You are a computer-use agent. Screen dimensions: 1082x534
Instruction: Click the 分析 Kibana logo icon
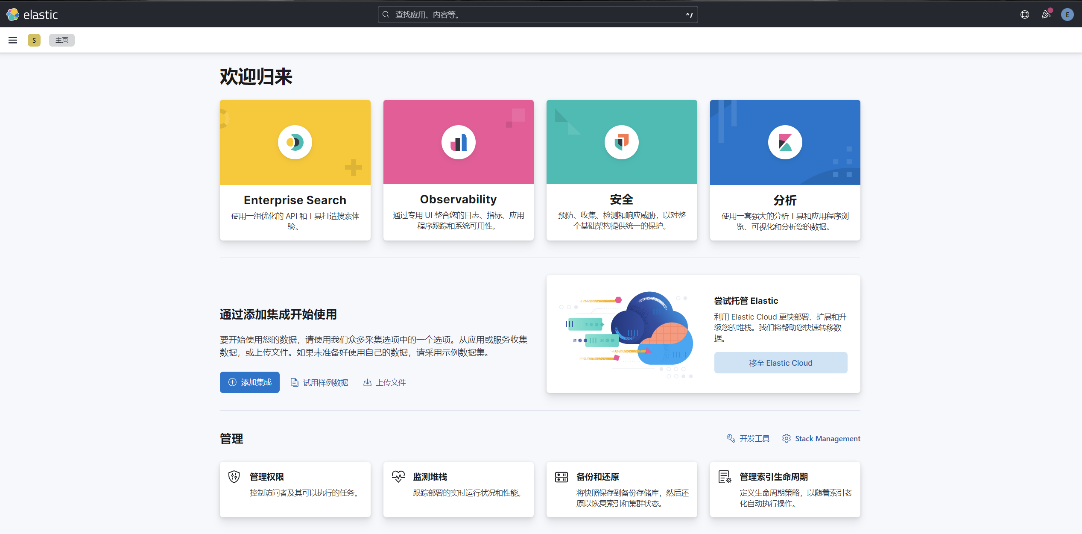[785, 142]
